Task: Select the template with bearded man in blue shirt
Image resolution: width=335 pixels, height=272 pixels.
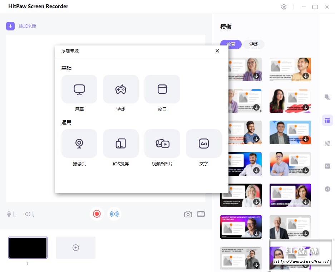Action: [x=245, y=132]
